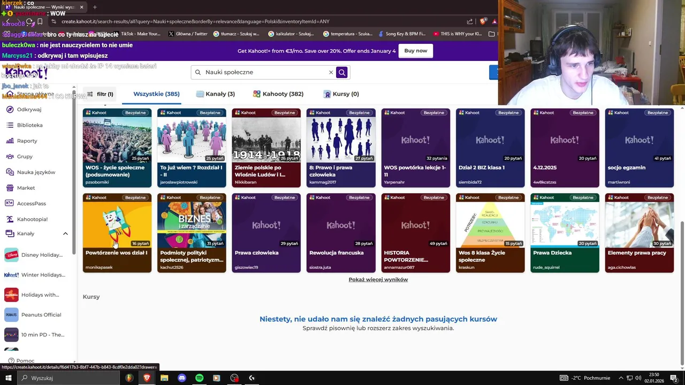The image size is (685, 385).
Task: Clear the search field with the X
Action: (331, 72)
